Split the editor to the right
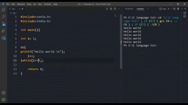Viewport: 188px width, 105px height. 115,9
